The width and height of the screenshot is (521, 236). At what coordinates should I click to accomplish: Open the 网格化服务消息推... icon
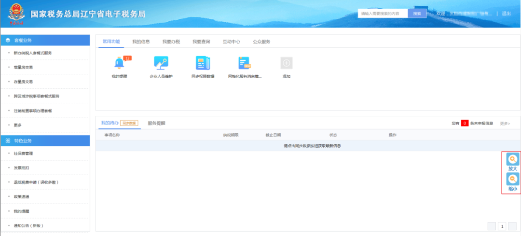(x=245, y=63)
